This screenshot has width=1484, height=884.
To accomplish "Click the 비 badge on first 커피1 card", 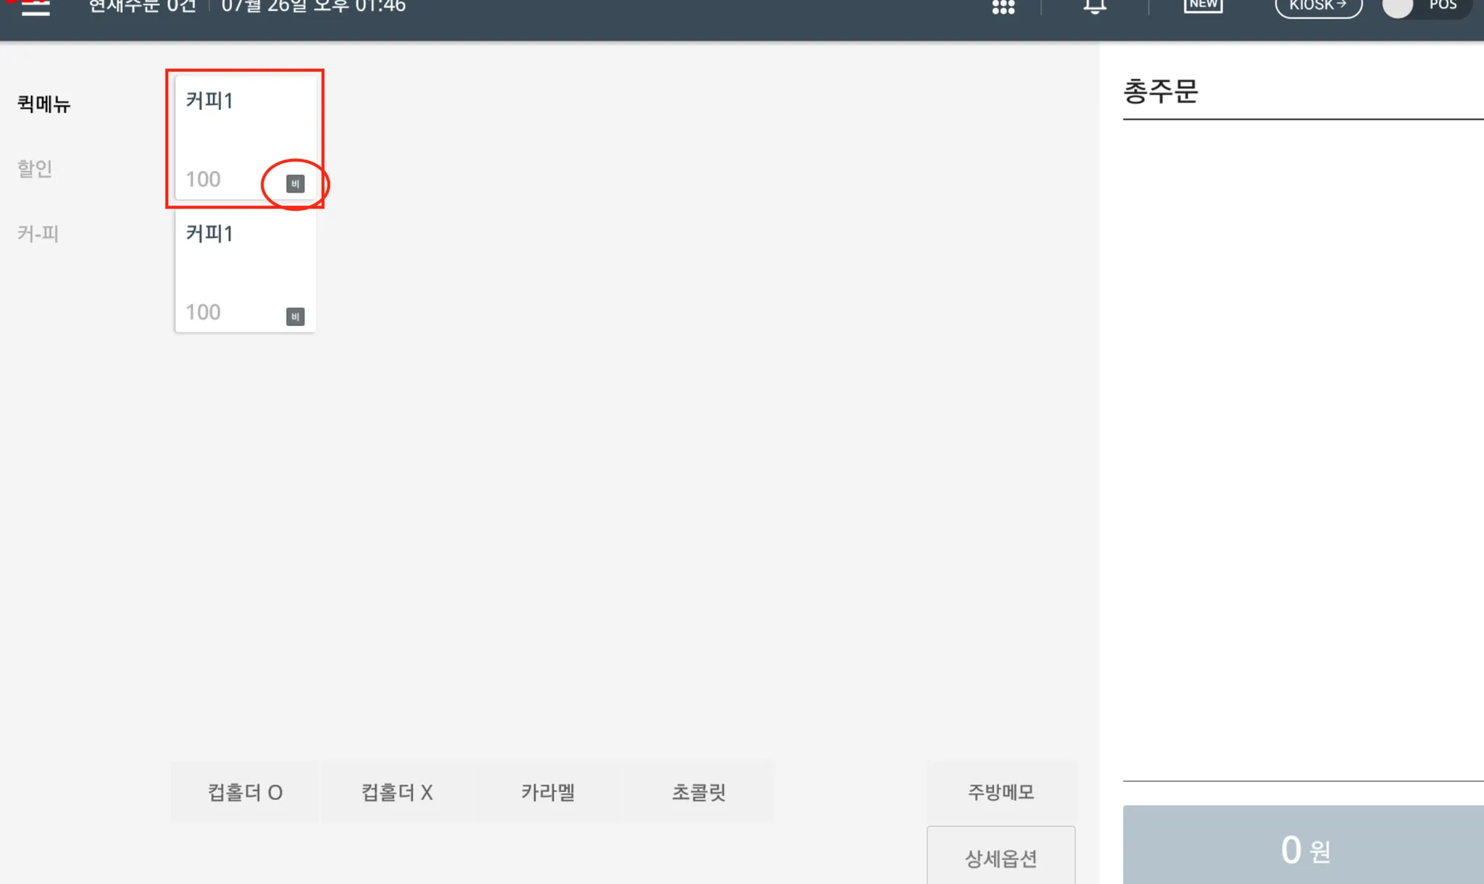I will [295, 184].
